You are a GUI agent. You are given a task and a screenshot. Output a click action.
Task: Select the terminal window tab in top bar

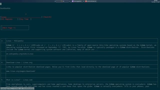click(62, 1)
